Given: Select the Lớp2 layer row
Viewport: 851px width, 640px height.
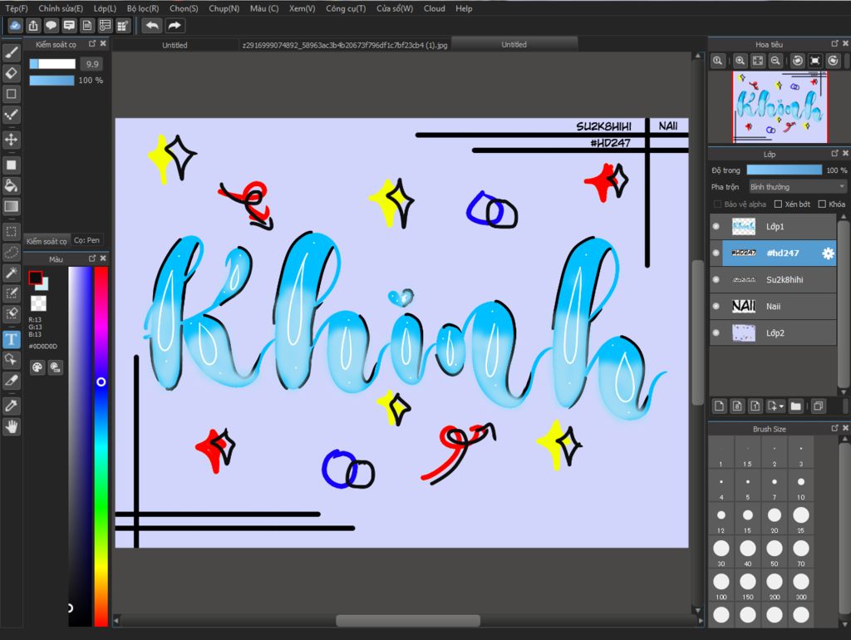Looking at the screenshot, I should pos(773,332).
